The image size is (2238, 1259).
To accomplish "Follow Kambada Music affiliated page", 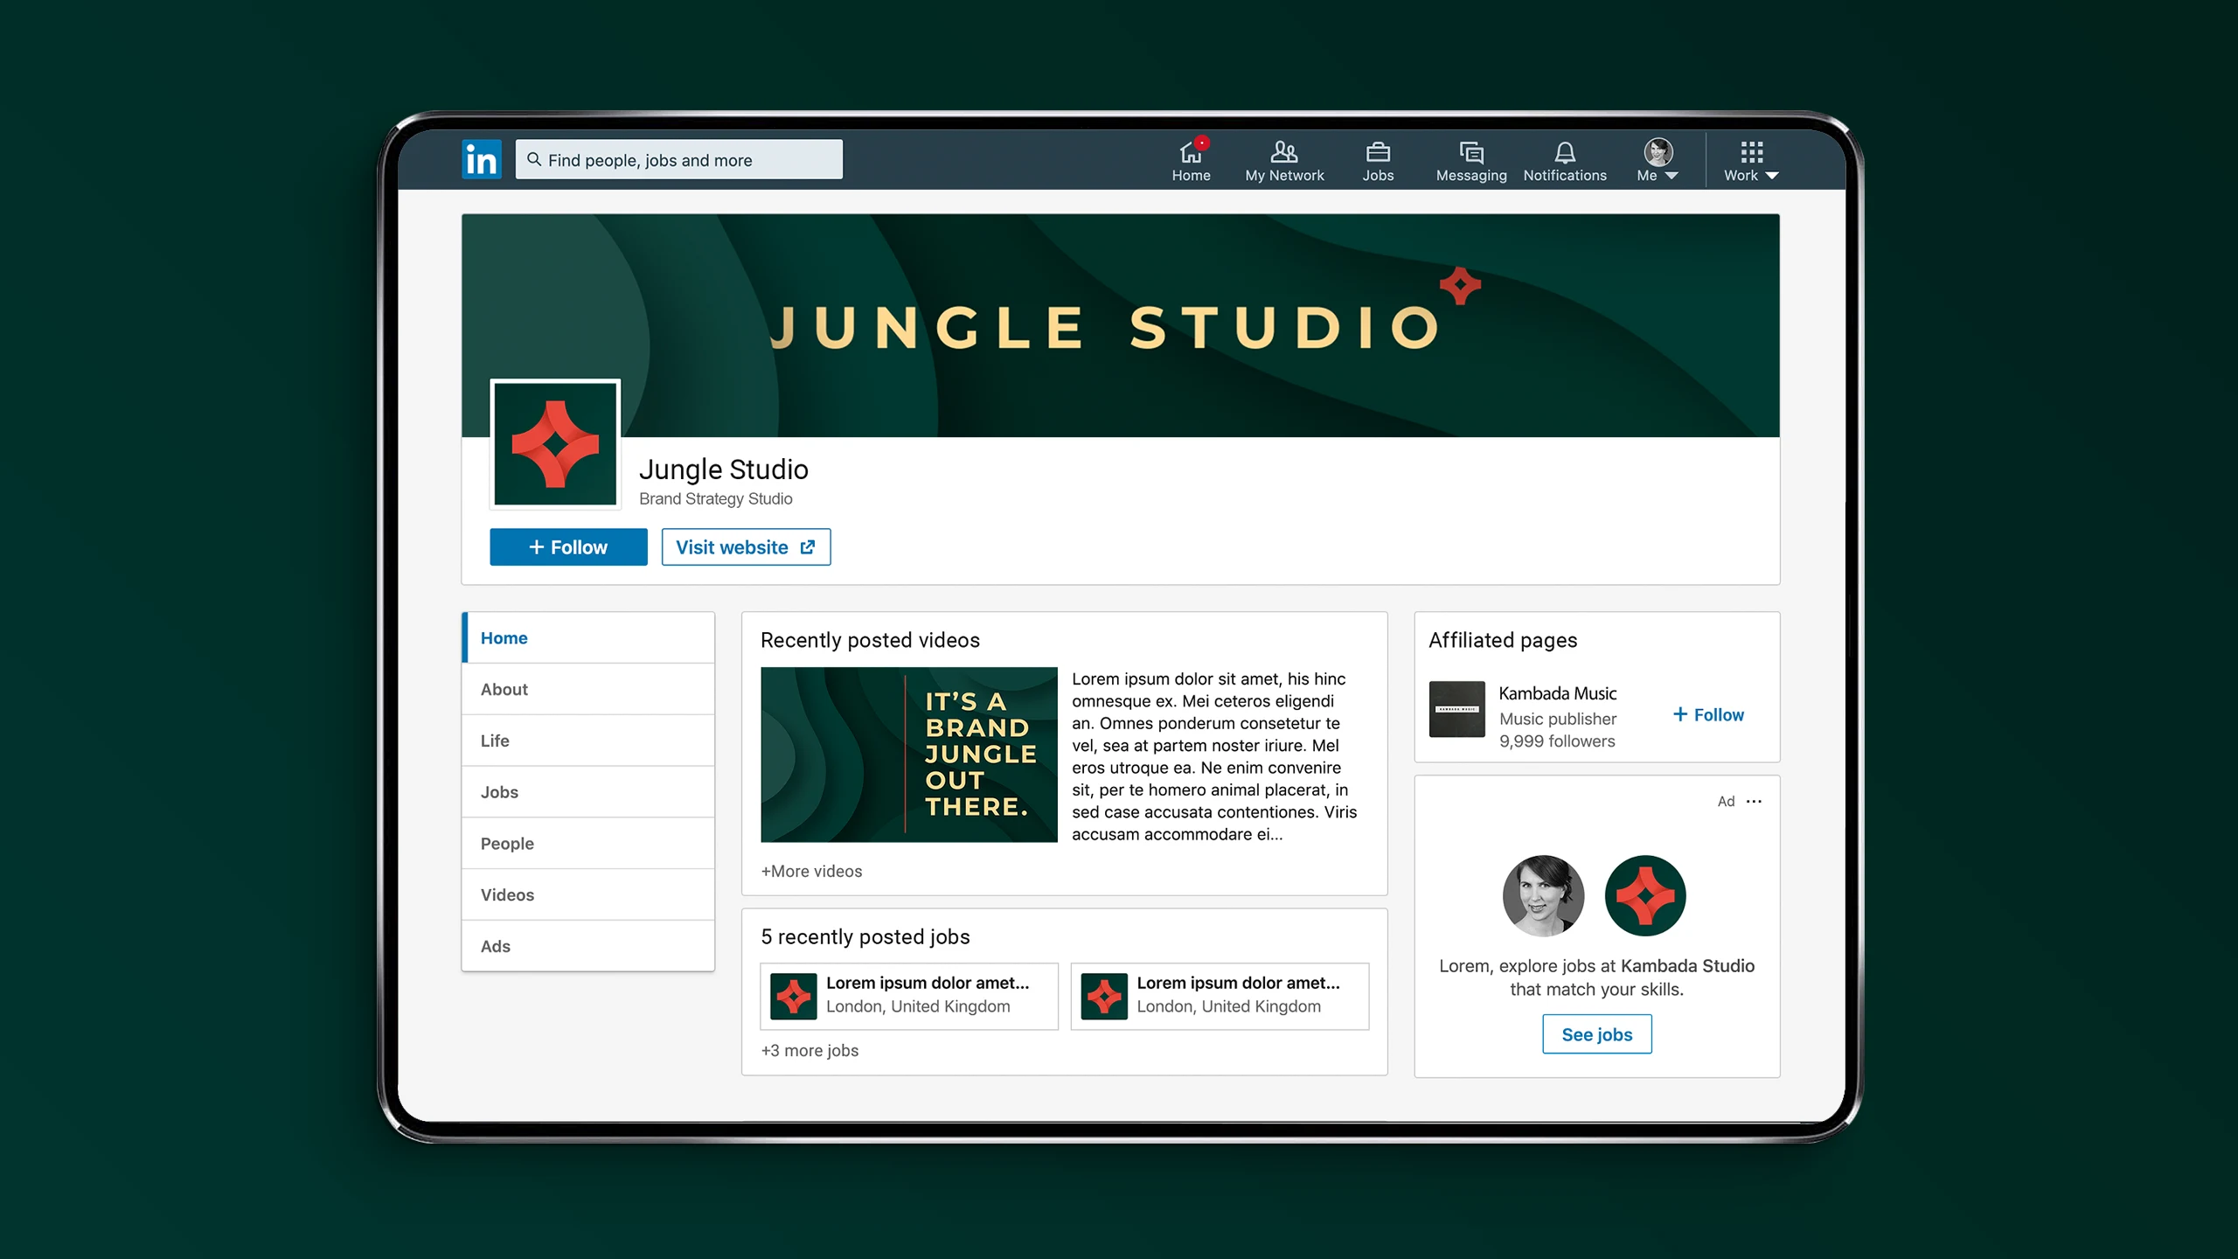I will point(1708,714).
